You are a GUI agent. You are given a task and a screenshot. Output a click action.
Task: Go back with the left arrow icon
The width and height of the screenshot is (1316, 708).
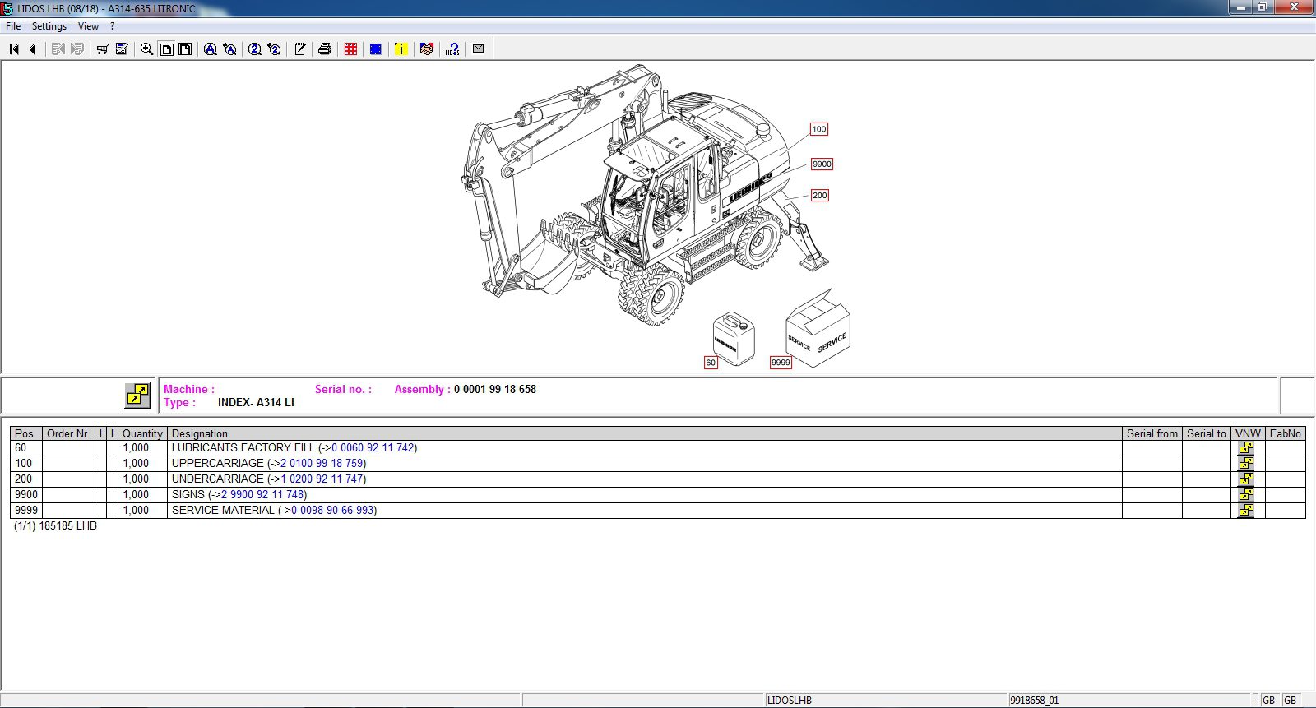pos(33,49)
